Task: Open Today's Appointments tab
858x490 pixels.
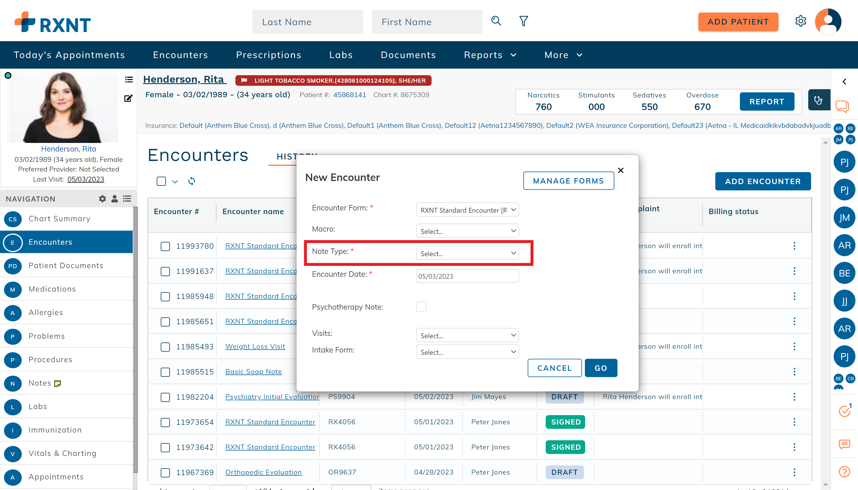Action: pos(69,55)
